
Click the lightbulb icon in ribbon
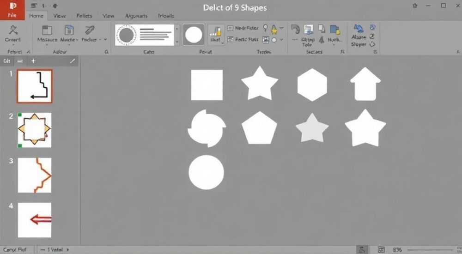click(x=266, y=28)
